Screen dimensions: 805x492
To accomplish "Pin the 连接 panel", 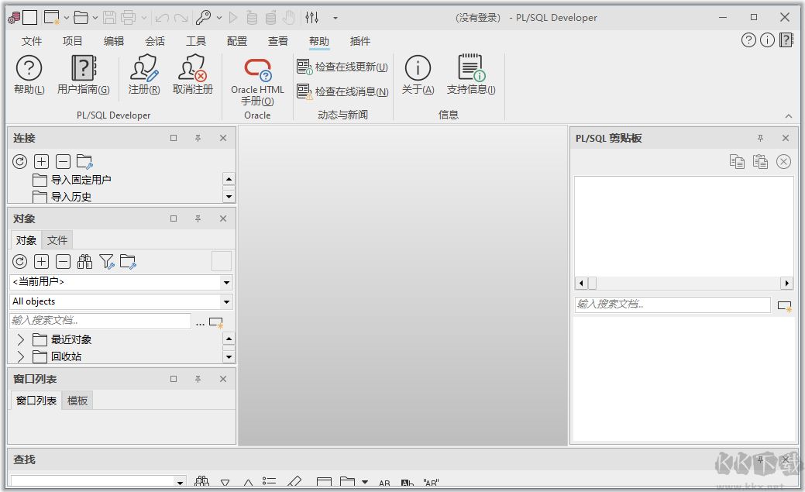I will coord(198,138).
